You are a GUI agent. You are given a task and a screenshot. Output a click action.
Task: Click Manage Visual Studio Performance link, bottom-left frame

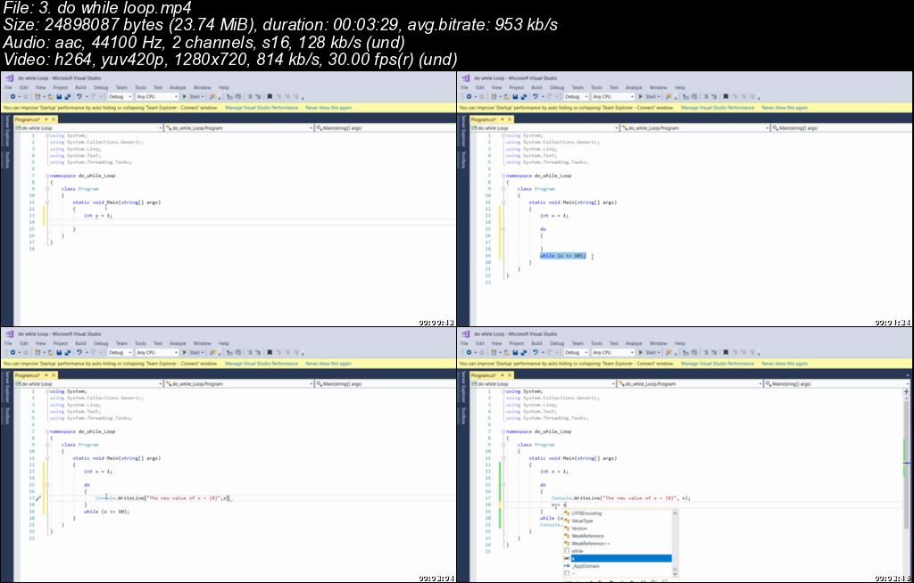click(262, 364)
